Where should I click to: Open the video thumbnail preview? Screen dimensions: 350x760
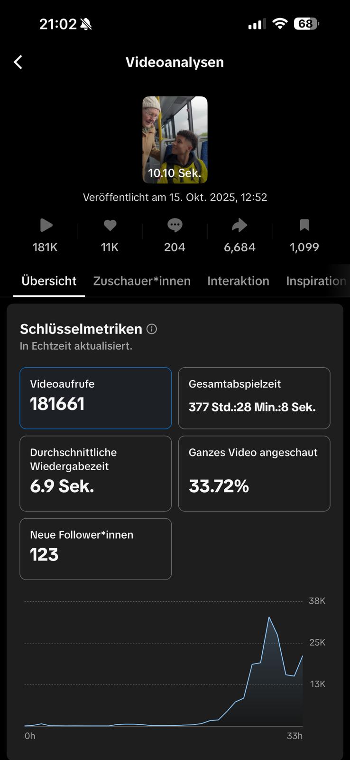coord(175,140)
